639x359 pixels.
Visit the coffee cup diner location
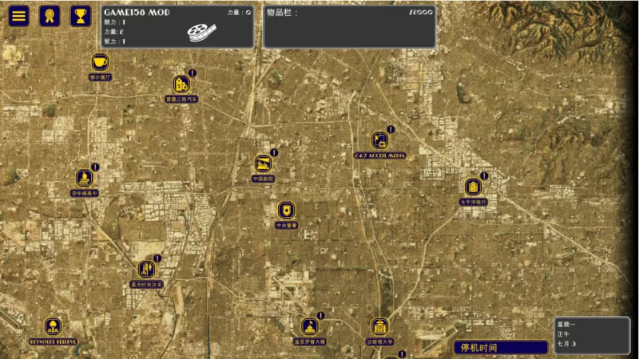pos(100,63)
